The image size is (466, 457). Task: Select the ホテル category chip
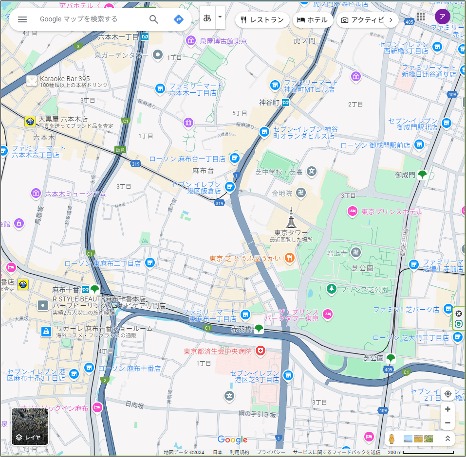312,20
